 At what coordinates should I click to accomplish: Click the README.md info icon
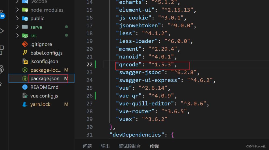pyautogui.click(x=25, y=87)
